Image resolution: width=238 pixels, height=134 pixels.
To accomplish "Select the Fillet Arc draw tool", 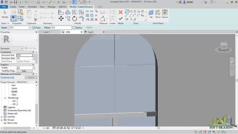I will (138, 15).
